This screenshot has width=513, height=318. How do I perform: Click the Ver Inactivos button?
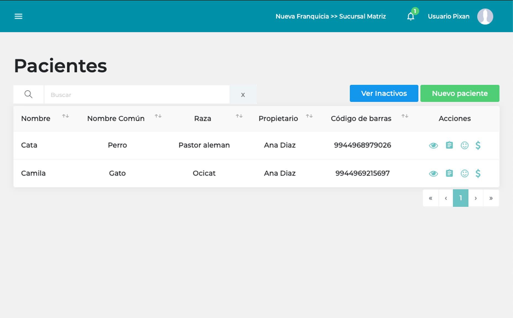click(x=384, y=93)
